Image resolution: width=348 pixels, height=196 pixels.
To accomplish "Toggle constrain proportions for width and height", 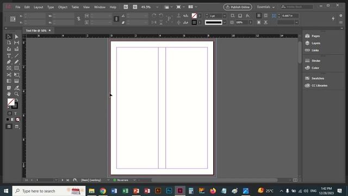I will pyautogui.click(x=78, y=19).
